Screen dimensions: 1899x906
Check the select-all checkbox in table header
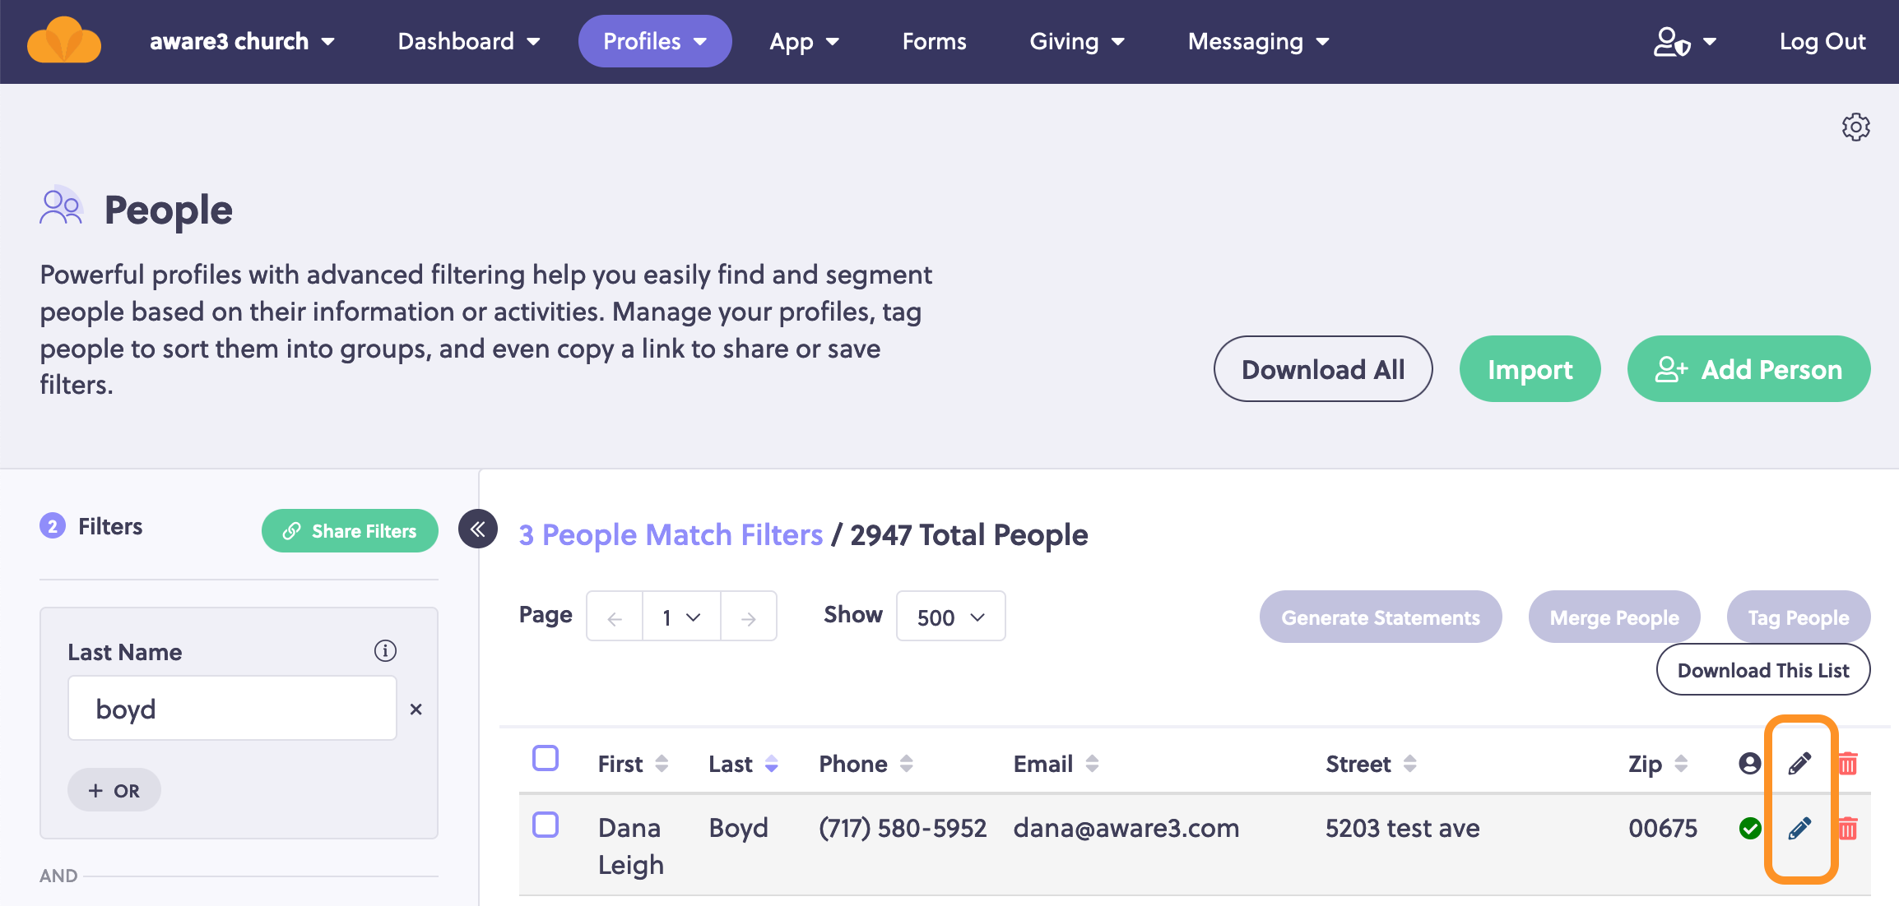[x=546, y=758]
